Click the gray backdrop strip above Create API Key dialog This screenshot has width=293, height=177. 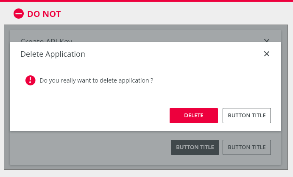145,27
